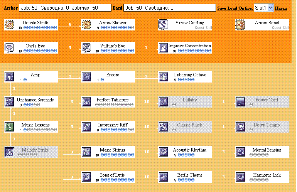The image size is (297, 192).
Task: Click the Arrow Shower skill icon
Action: pos(86,25)
